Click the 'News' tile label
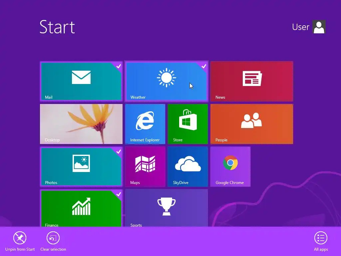 click(220, 97)
